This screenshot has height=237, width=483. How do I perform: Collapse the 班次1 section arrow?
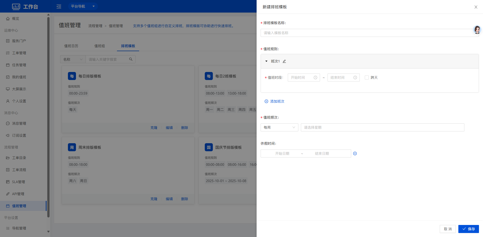266,61
